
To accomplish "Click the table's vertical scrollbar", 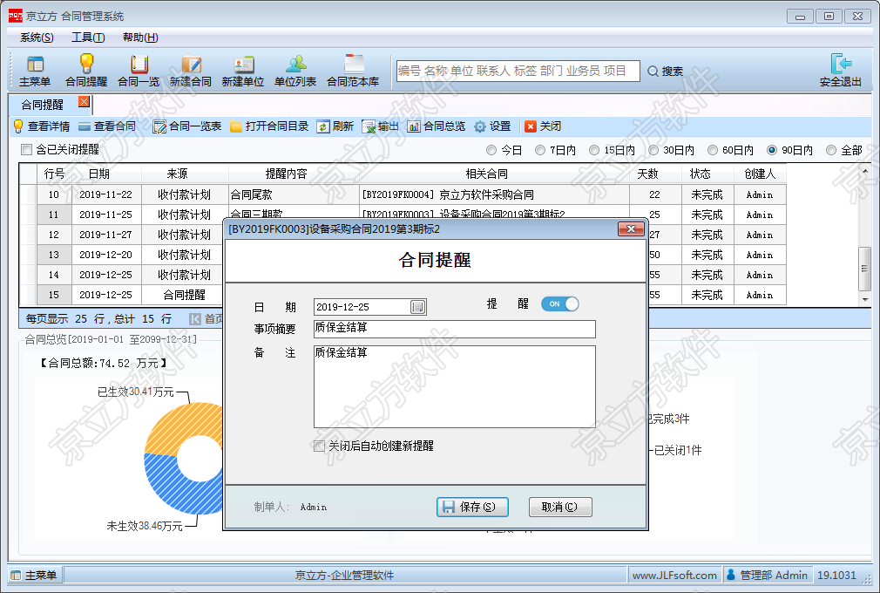I will tap(864, 262).
